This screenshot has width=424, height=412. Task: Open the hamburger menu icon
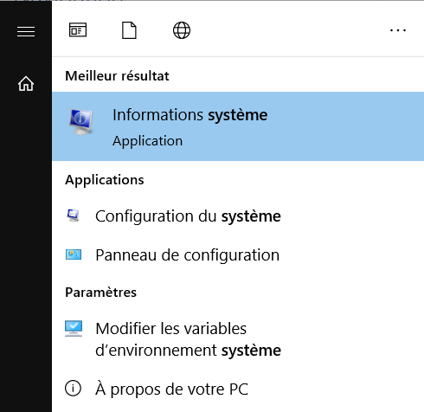[26, 31]
